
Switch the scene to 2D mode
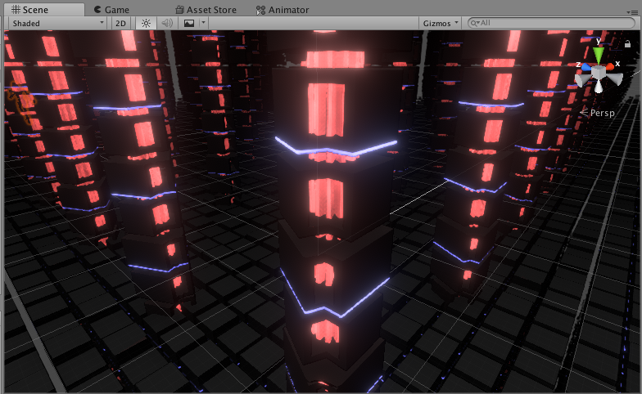pyautogui.click(x=120, y=24)
